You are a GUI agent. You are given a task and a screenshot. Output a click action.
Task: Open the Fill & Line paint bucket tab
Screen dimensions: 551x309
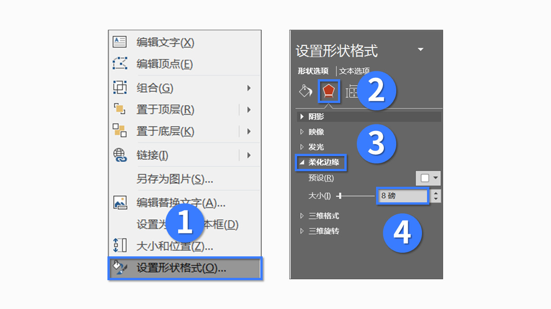point(305,91)
